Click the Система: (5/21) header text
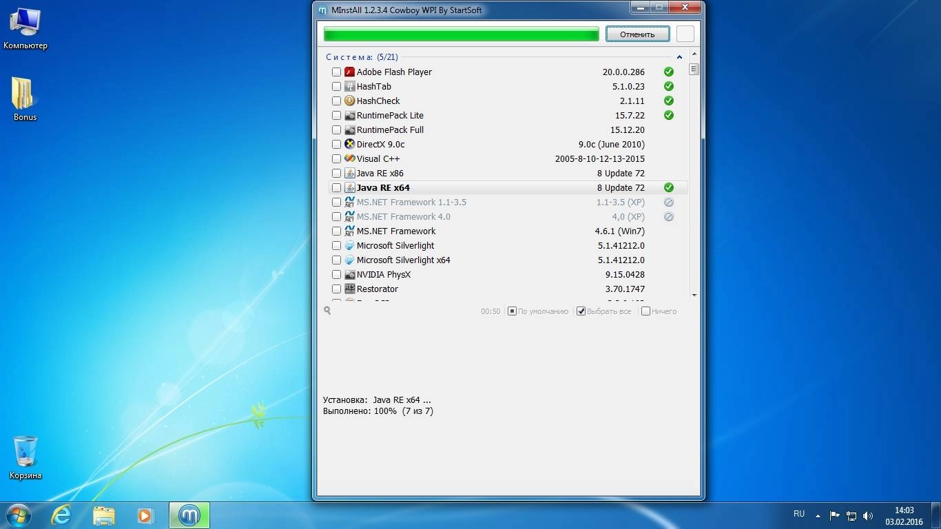The image size is (941, 529). click(x=362, y=57)
